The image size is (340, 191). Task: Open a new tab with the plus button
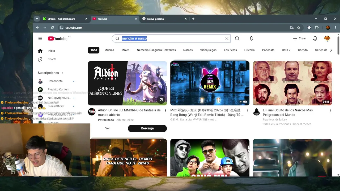click(193, 19)
